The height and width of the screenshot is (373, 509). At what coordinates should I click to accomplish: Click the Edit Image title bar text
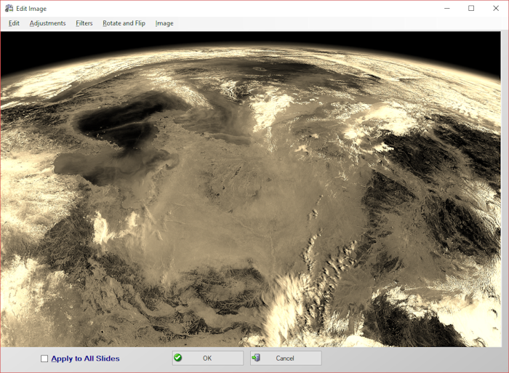pos(33,8)
